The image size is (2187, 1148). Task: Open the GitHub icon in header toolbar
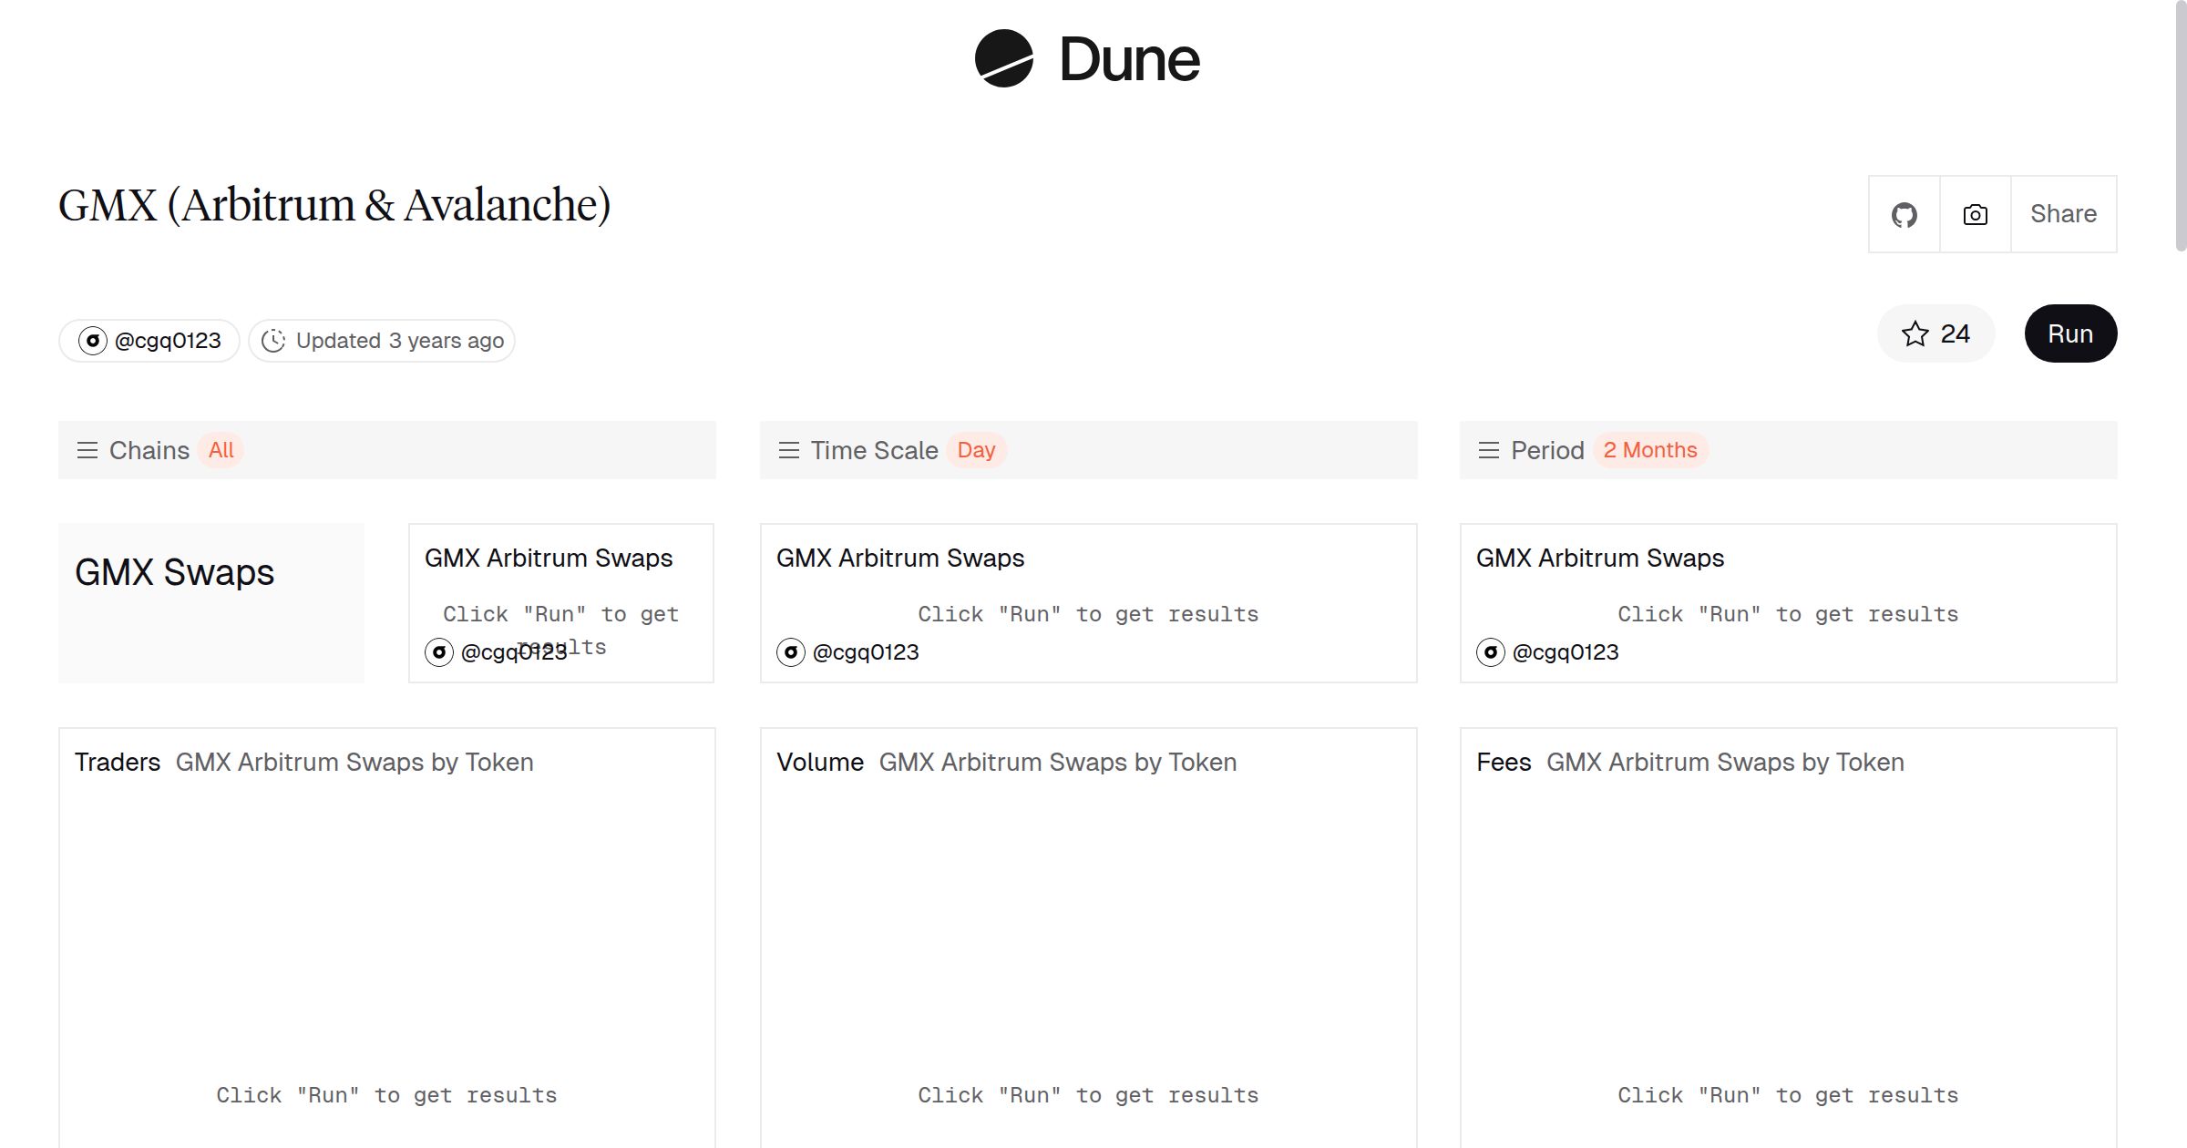1904,213
